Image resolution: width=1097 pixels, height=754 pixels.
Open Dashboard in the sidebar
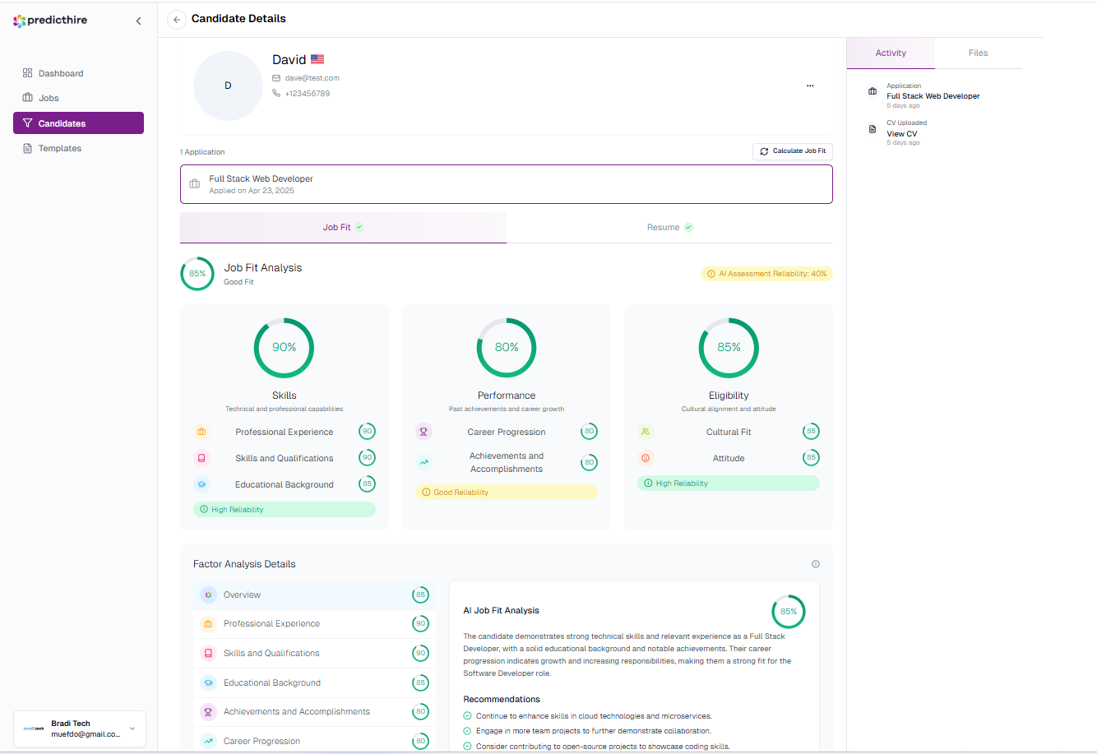point(60,73)
